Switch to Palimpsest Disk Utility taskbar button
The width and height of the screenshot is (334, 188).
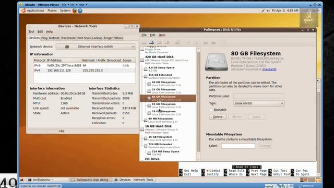[90, 180]
